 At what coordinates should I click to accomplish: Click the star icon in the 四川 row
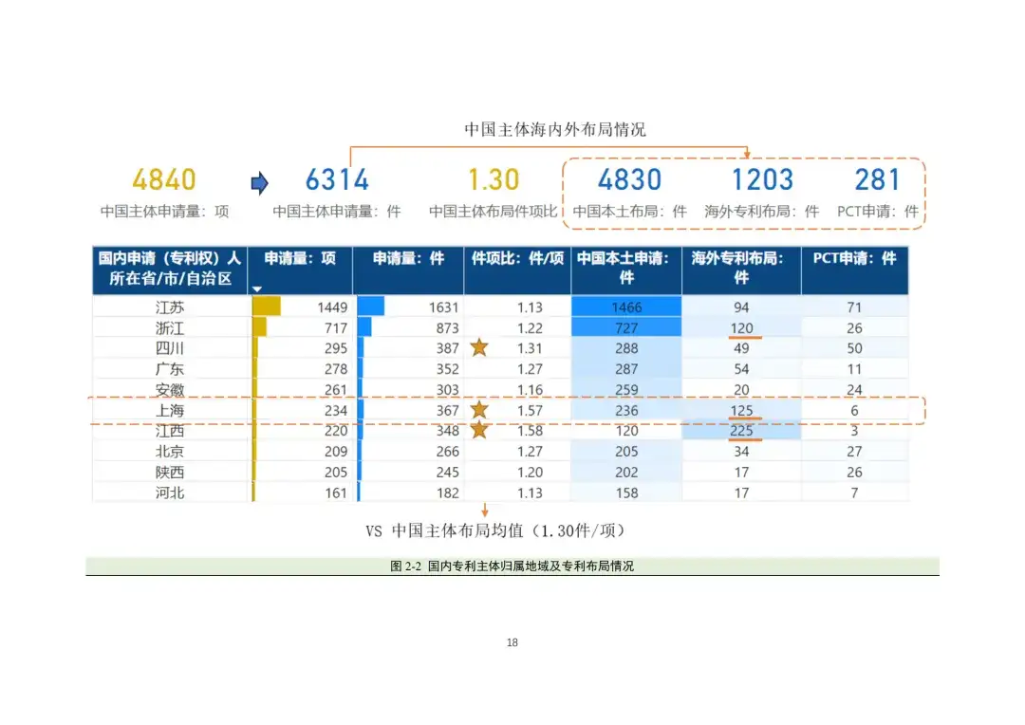pyautogui.click(x=479, y=347)
